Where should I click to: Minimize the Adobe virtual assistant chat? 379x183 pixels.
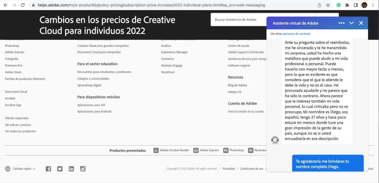351,23
